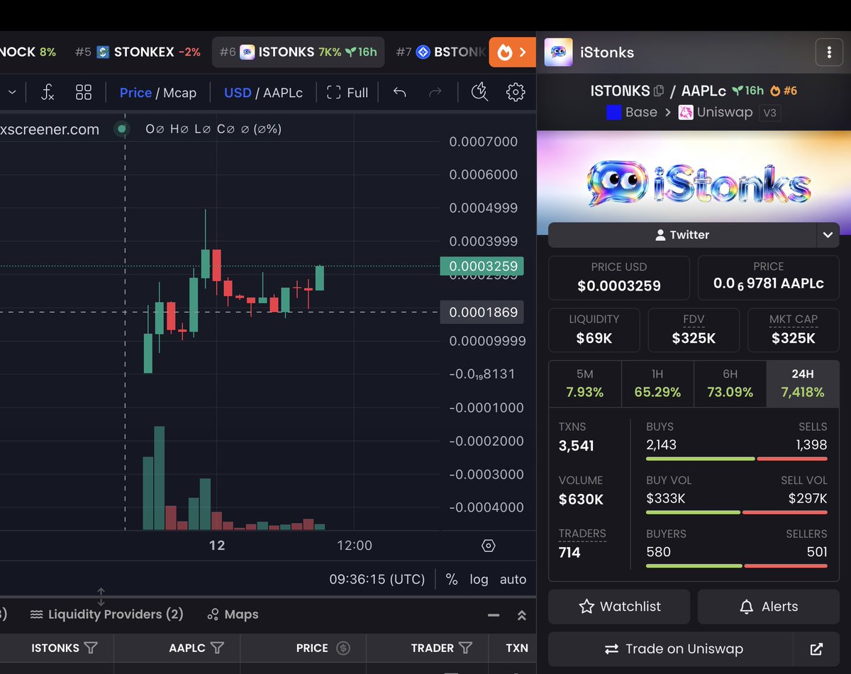Image resolution: width=851 pixels, height=674 pixels.
Task: Open the Twitter link button
Action: click(682, 235)
